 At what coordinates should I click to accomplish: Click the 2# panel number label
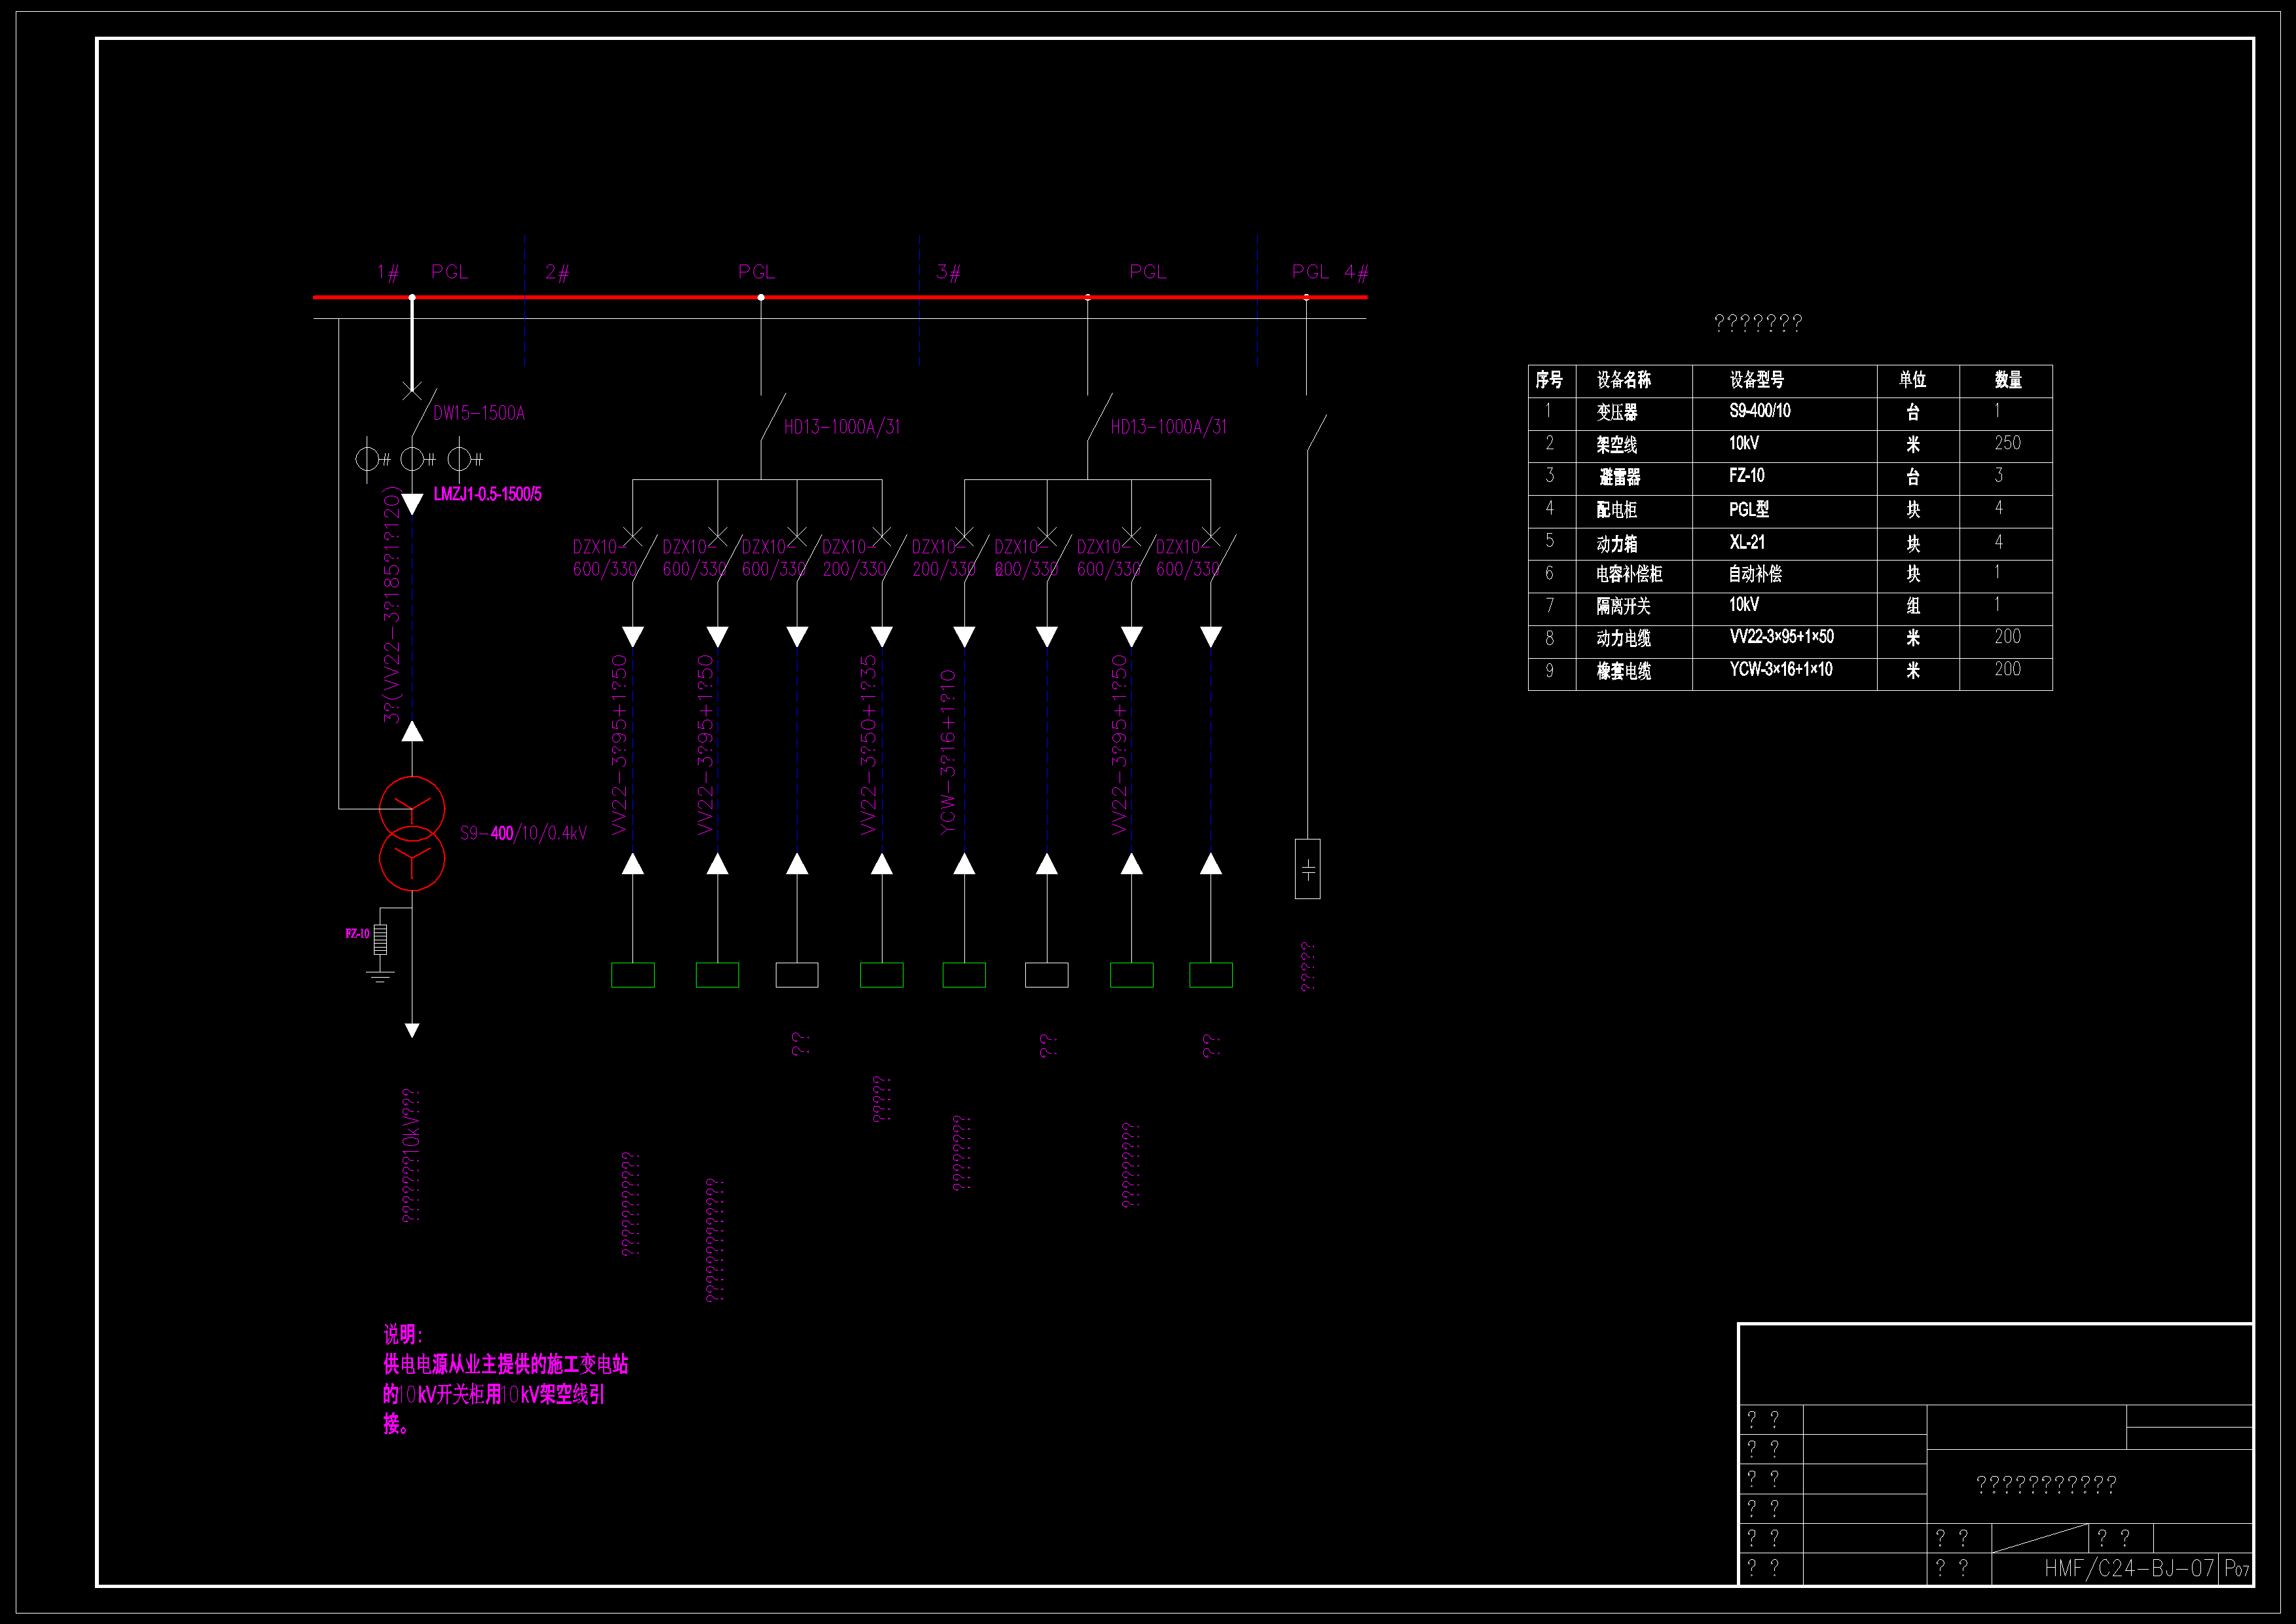point(557,272)
